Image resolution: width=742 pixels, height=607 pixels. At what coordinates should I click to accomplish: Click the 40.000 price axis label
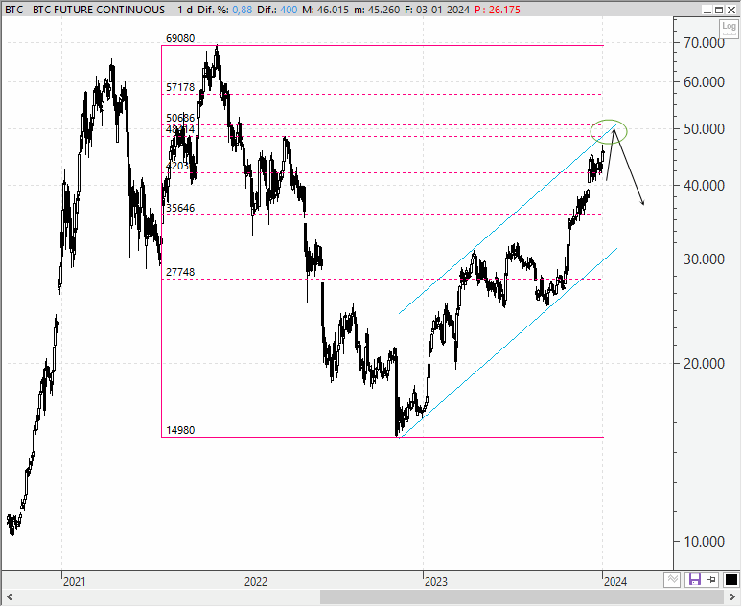point(705,186)
